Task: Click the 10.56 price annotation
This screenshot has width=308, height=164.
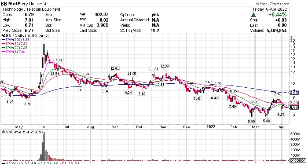Action: point(160,85)
